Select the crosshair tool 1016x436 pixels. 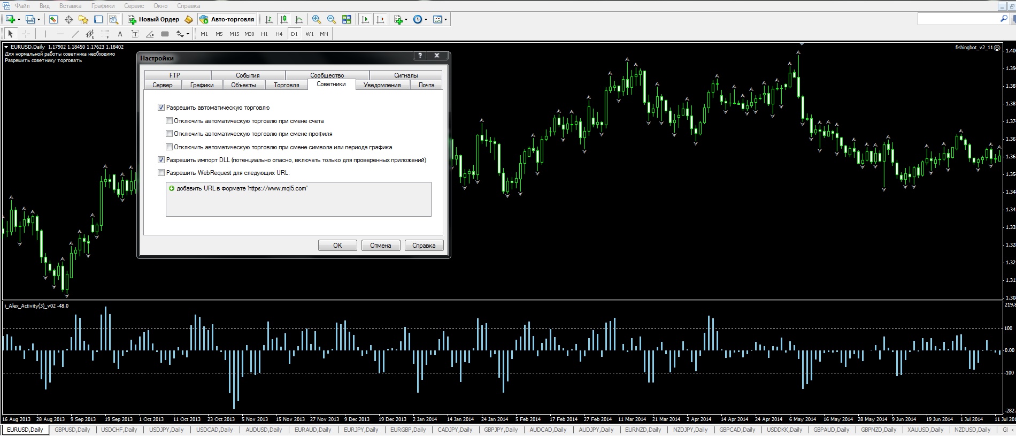pyautogui.click(x=26, y=34)
